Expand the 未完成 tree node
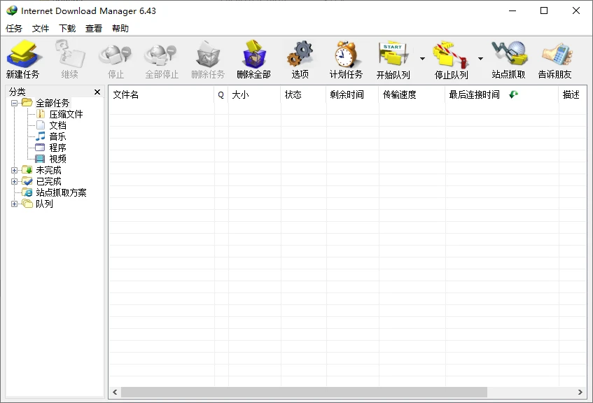Image resolution: width=593 pixels, height=403 pixels. [x=15, y=170]
